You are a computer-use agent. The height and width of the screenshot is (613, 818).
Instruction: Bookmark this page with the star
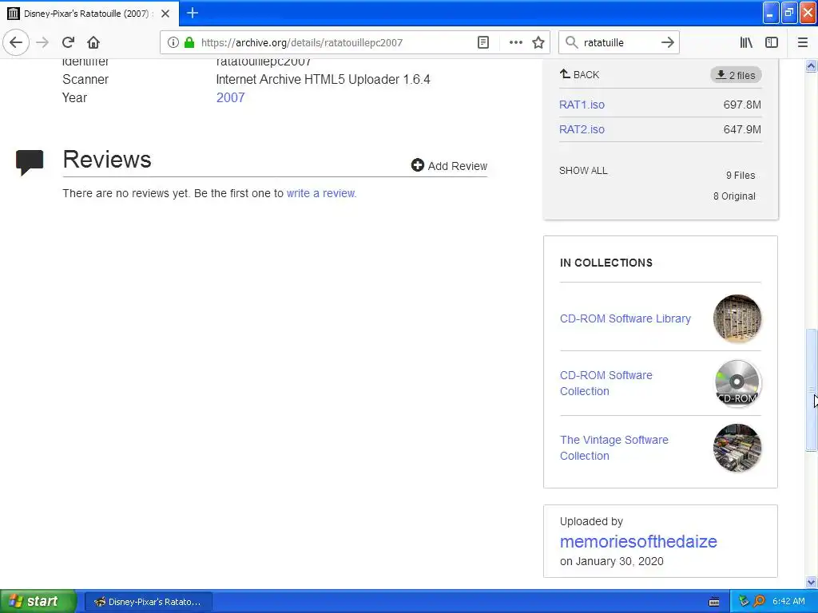pyautogui.click(x=538, y=43)
